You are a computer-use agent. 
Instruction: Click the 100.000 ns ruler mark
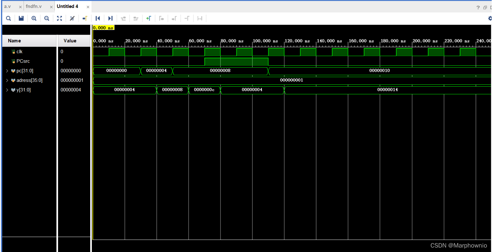265,41
